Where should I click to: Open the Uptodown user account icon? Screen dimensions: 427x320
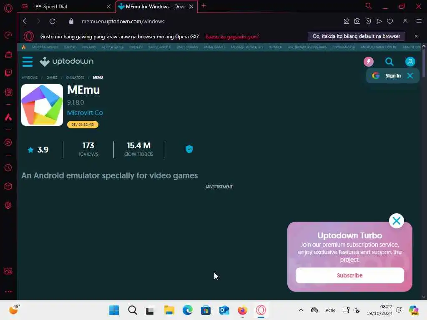tap(410, 62)
